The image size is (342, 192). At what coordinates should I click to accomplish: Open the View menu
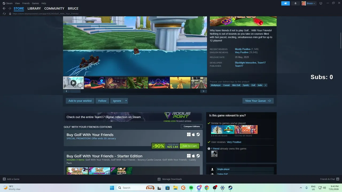tap(17, 3)
